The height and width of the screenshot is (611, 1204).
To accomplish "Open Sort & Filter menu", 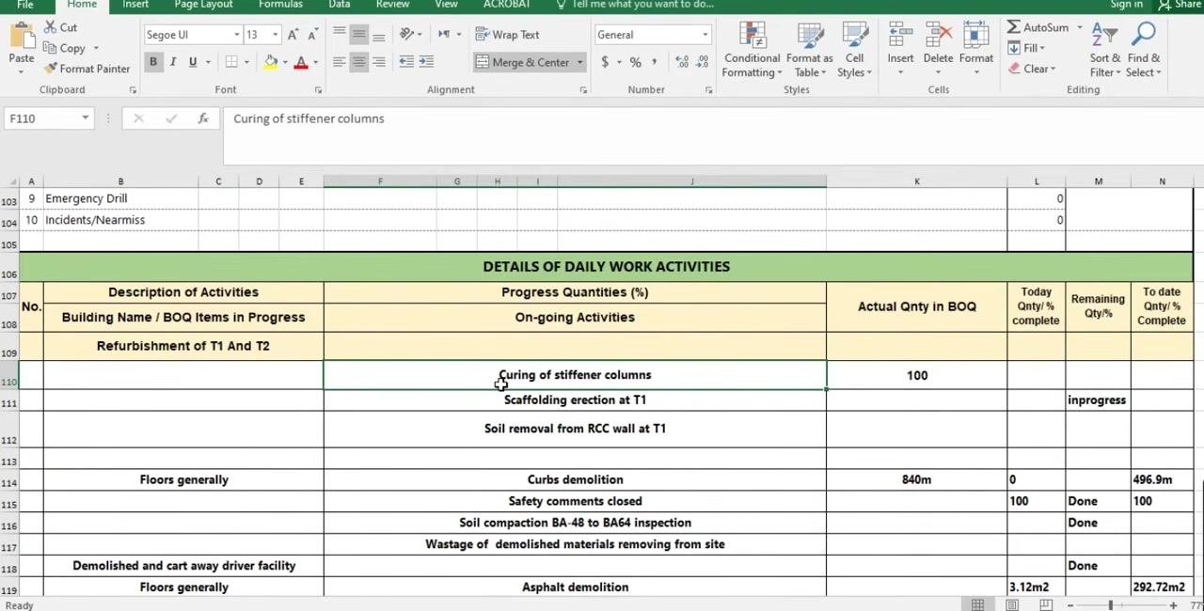I will pos(1105,50).
